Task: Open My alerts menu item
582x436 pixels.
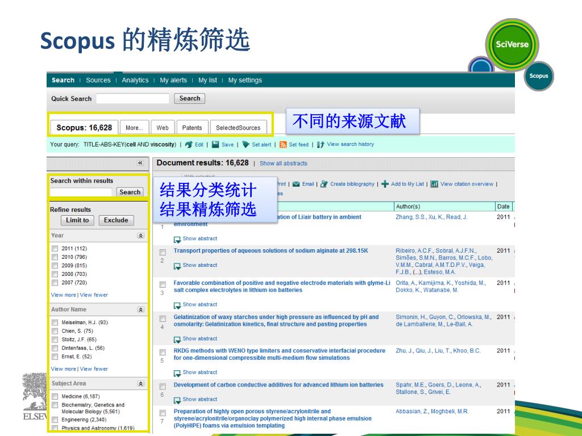Action: point(173,80)
